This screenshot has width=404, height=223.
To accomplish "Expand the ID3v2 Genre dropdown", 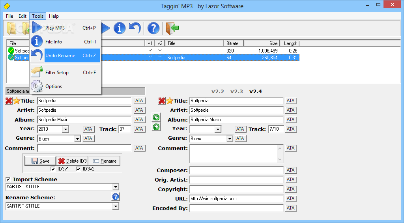I will (230, 139).
